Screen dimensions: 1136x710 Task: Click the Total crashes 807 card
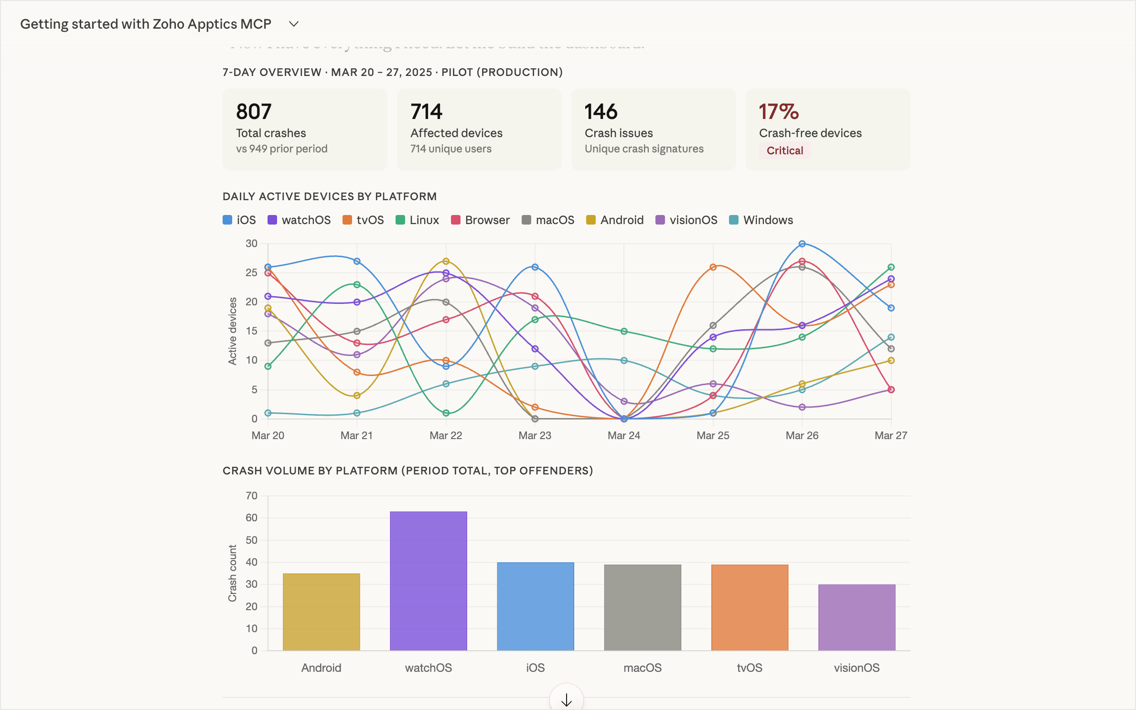click(305, 129)
